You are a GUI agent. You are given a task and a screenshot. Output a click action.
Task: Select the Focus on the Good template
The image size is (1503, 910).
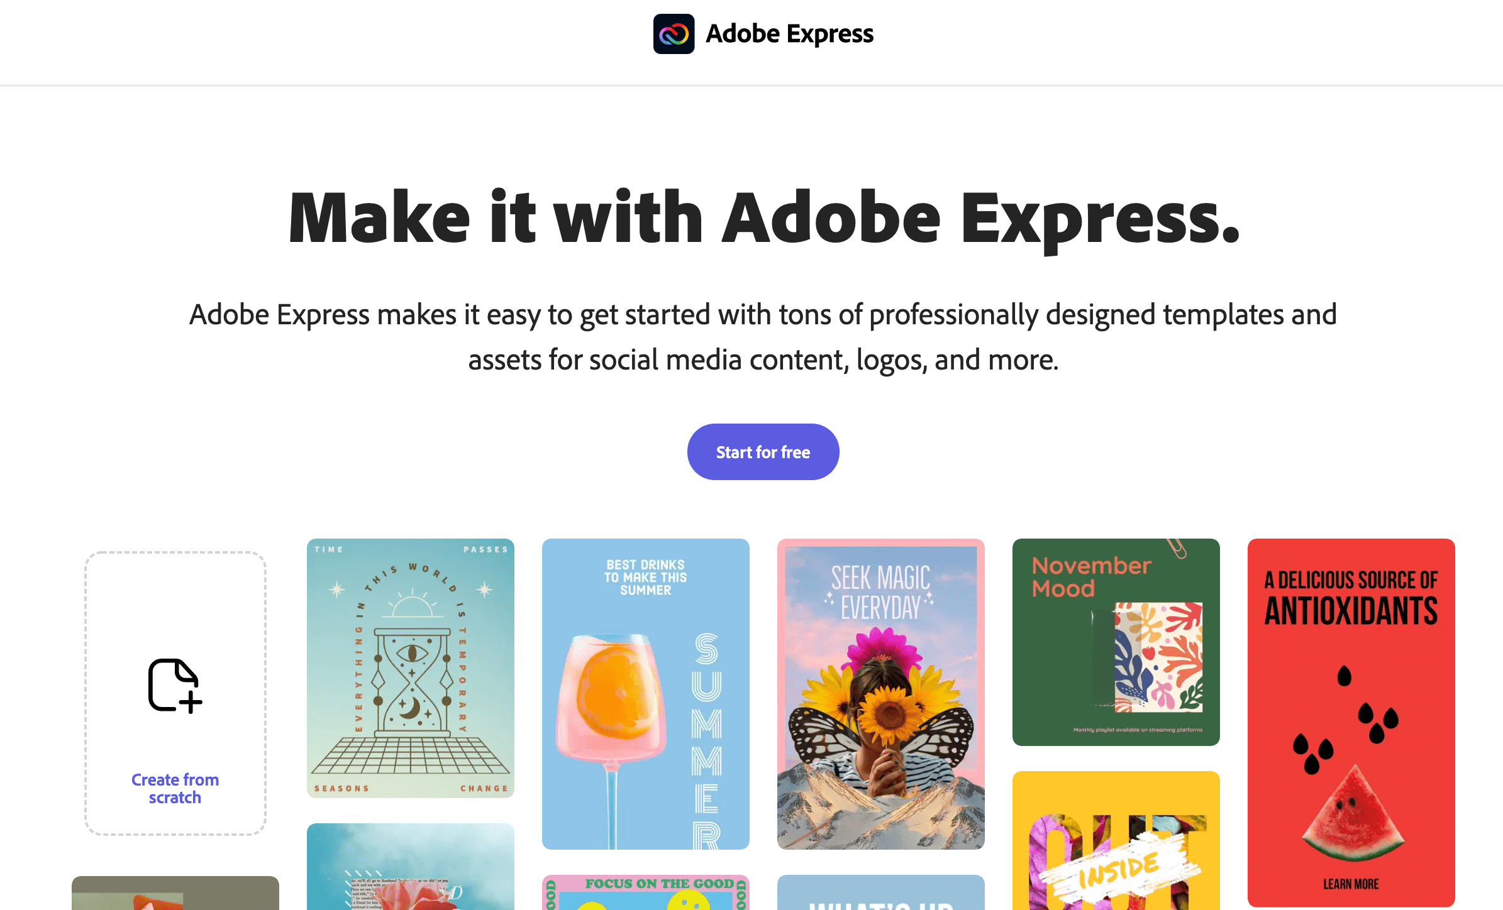(x=646, y=892)
